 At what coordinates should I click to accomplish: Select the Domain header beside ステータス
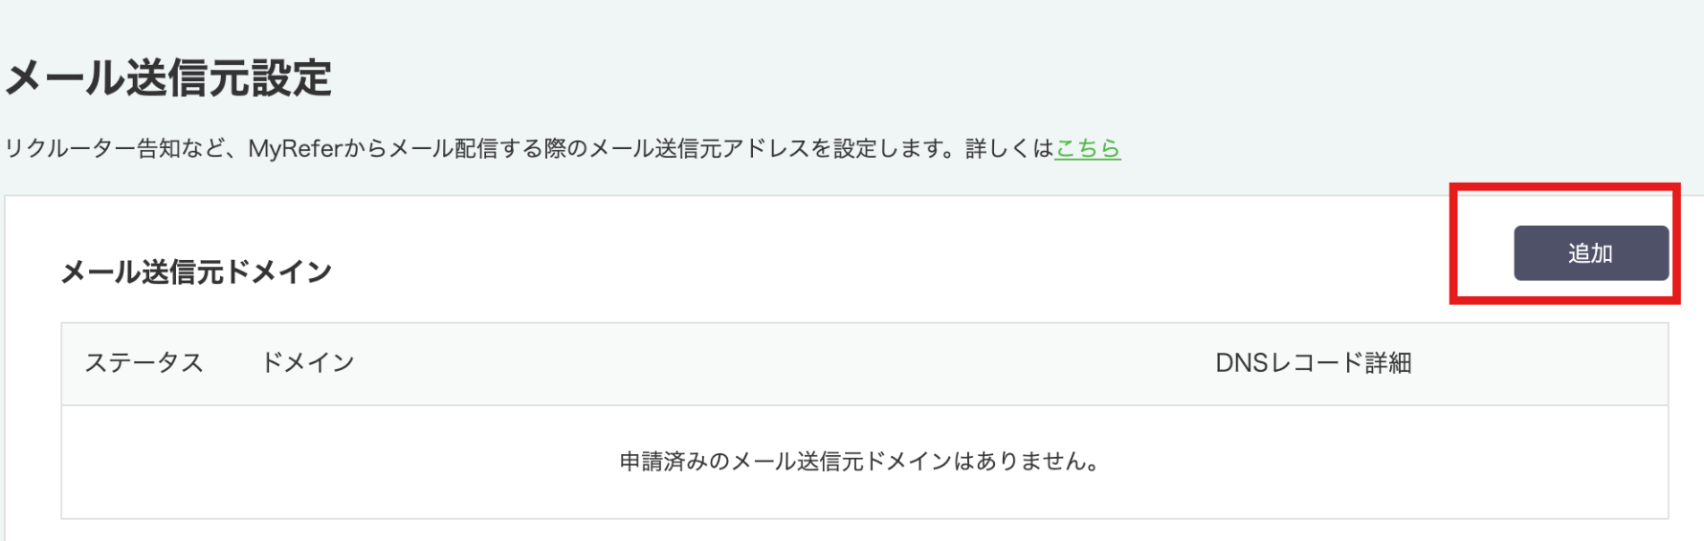tap(308, 363)
